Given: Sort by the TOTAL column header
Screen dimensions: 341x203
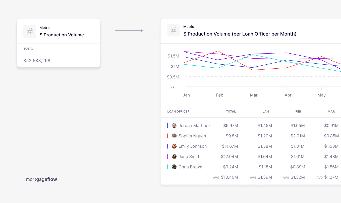Looking at the screenshot, I should pyautogui.click(x=231, y=112).
